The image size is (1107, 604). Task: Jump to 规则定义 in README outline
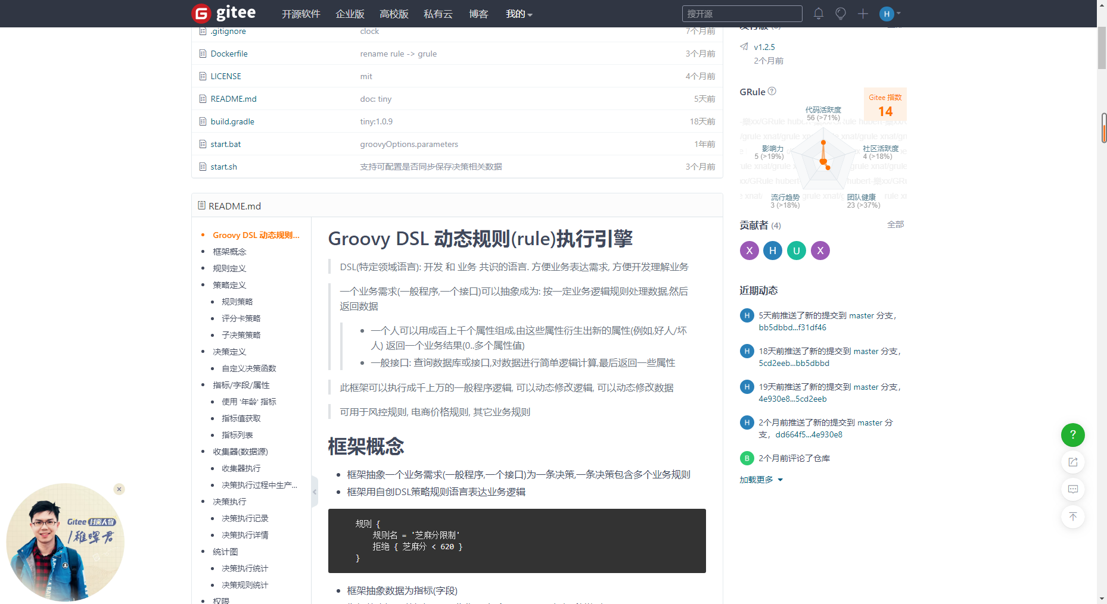(229, 268)
